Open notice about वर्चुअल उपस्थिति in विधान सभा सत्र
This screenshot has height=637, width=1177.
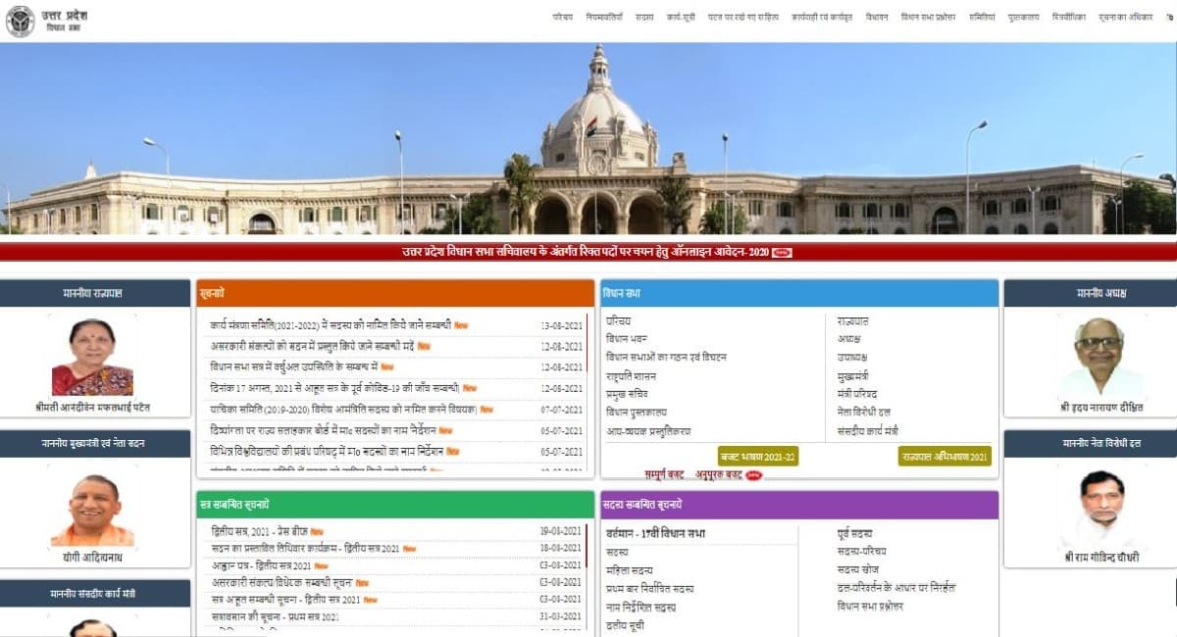(294, 367)
